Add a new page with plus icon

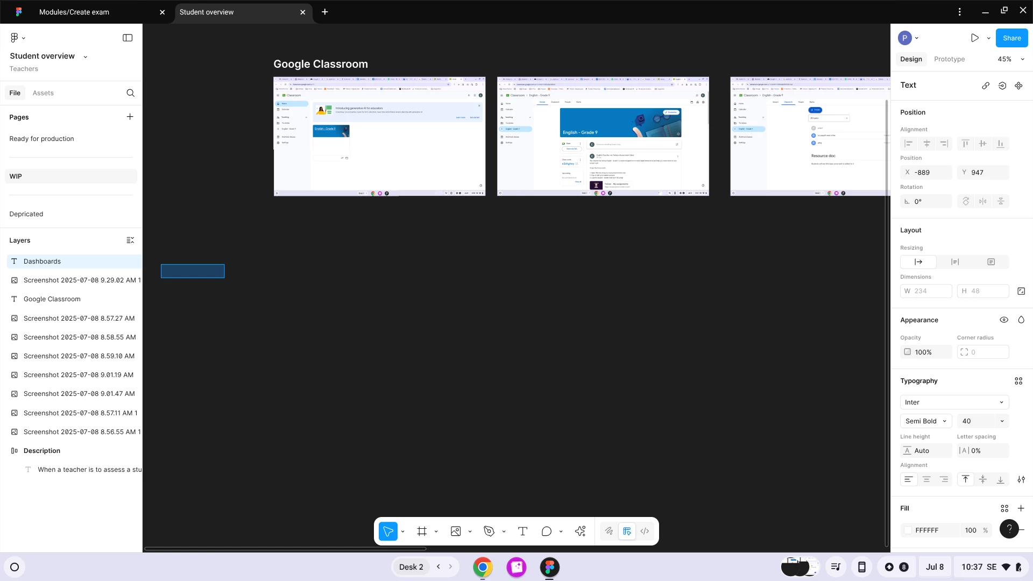click(x=130, y=117)
